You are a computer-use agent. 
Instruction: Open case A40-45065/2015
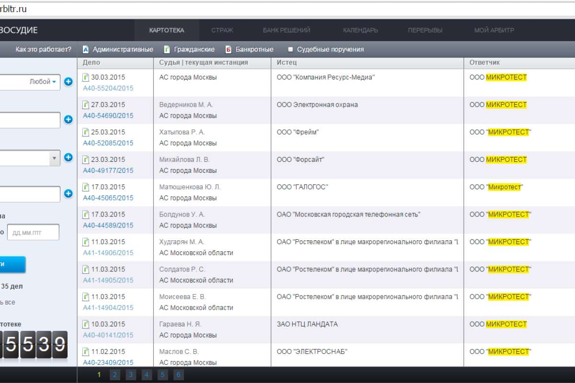pyautogui.click(x=108, y=198)
